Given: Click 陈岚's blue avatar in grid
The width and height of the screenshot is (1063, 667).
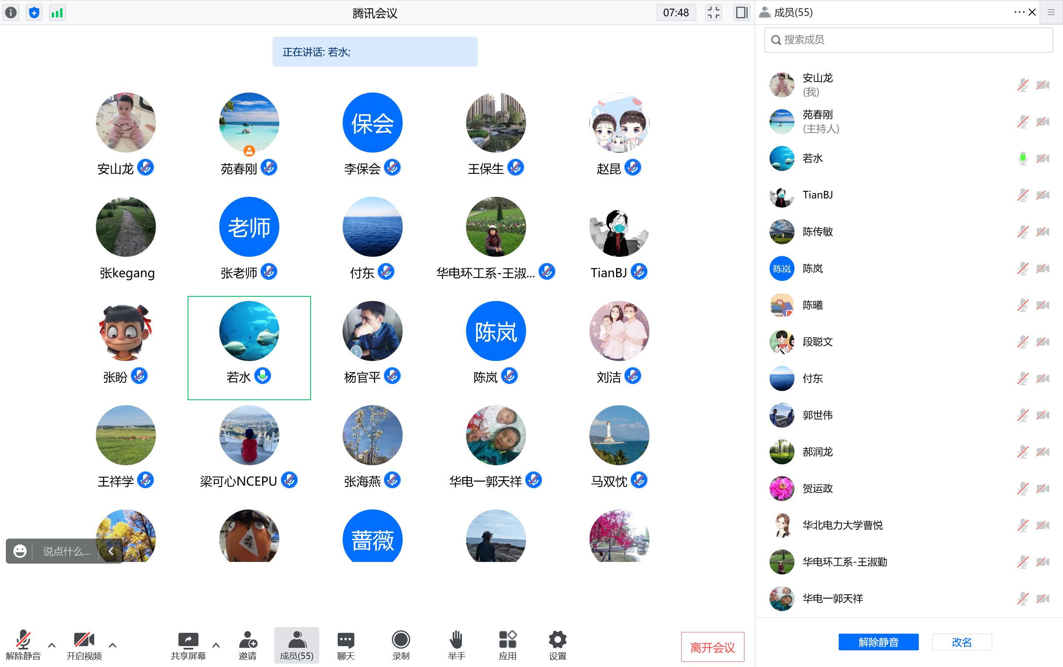Looking at the screenshot, I should pyautogui.click(x=496, y=331).
